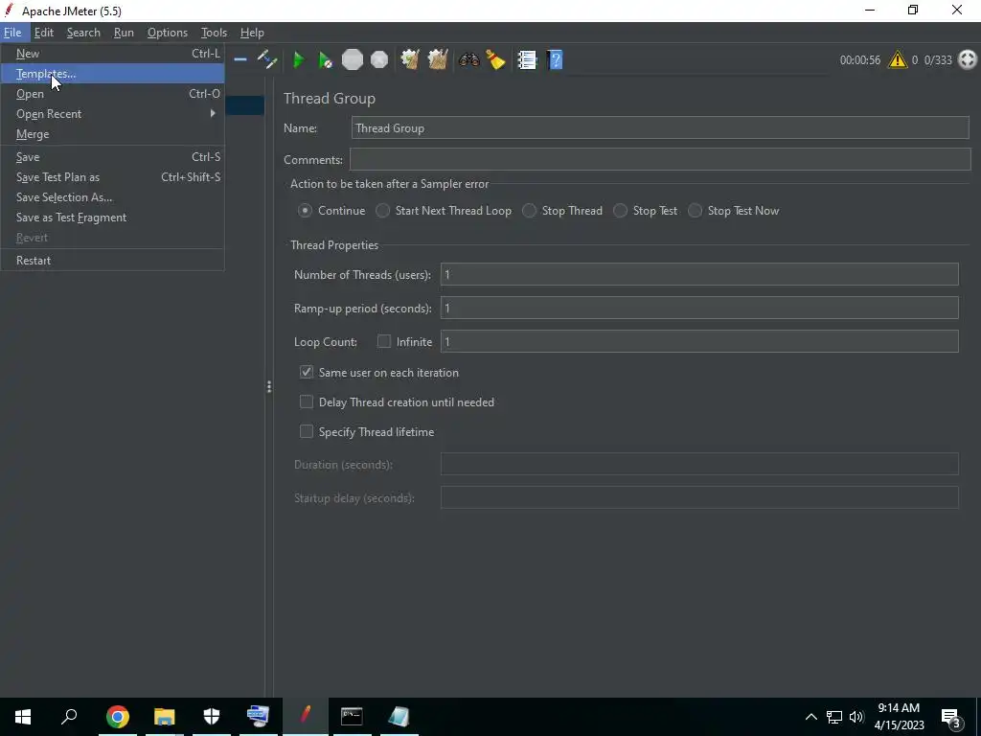Start the test with the green play icon
The height and width of the screenshot is (736, 981).
click(x=299, y=60)
